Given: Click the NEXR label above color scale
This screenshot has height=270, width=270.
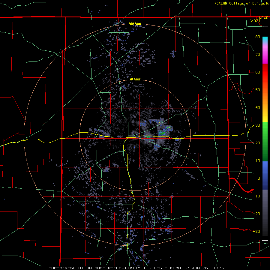Looking at the screenshot, I should click(263, 18).
